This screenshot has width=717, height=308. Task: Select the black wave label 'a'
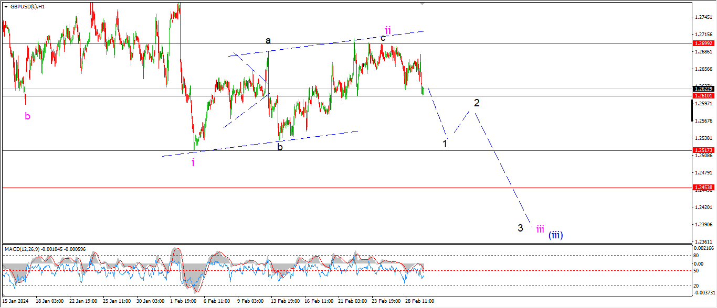click(x=268, y=41)
